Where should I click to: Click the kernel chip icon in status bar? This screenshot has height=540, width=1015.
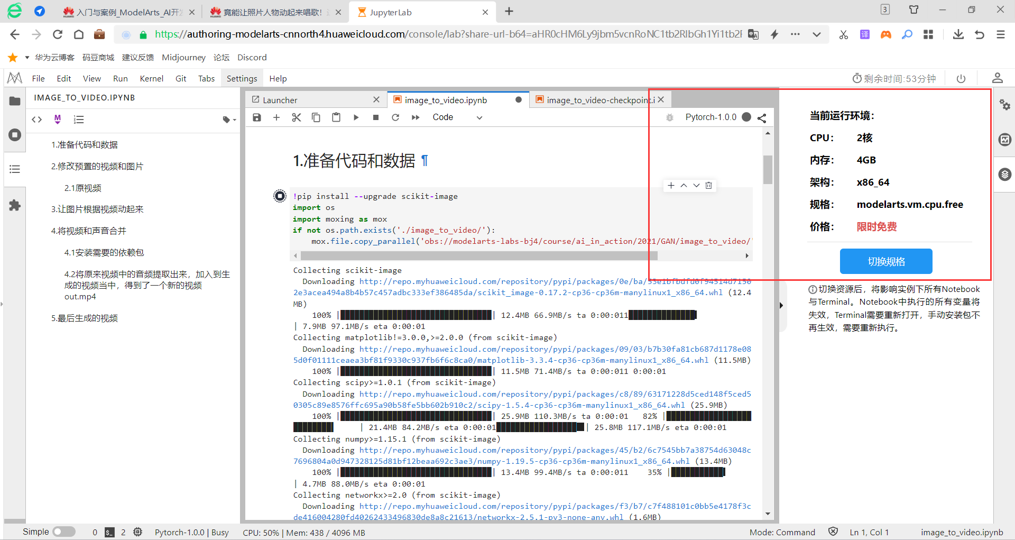pos(138,532)
